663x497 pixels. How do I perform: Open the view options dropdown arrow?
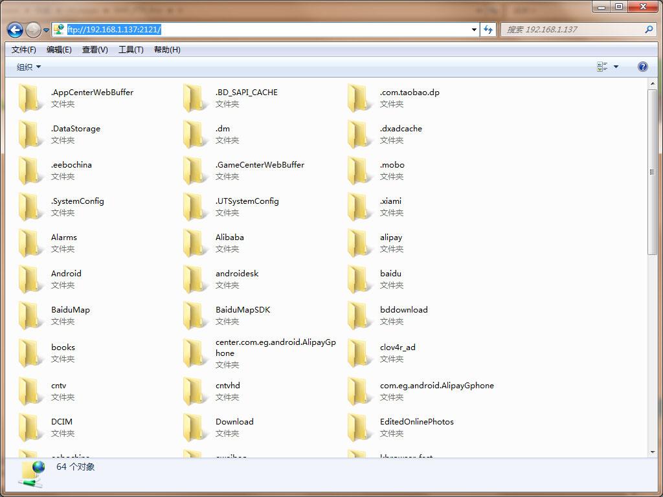click(x=616, y=67)
